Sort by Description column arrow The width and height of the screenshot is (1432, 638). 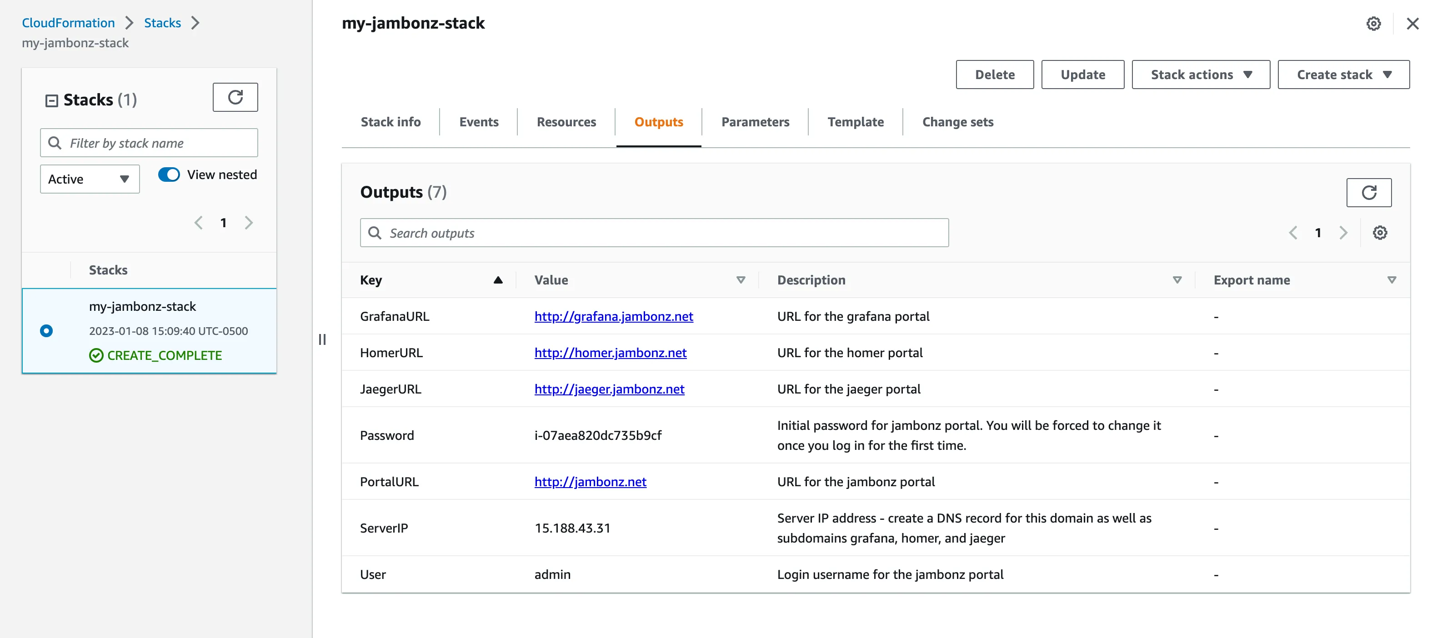pos(1177,280)
